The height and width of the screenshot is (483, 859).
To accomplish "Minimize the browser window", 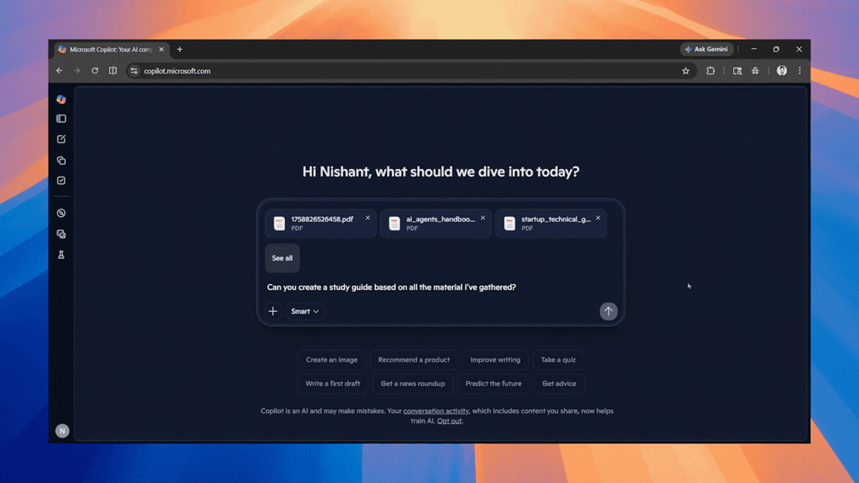I will coord(754,49).
